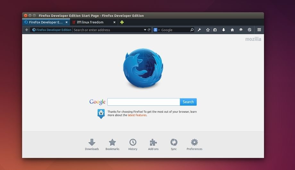Follow the latest features link
This screenshot has height=170, width=295.
(137, 115)
